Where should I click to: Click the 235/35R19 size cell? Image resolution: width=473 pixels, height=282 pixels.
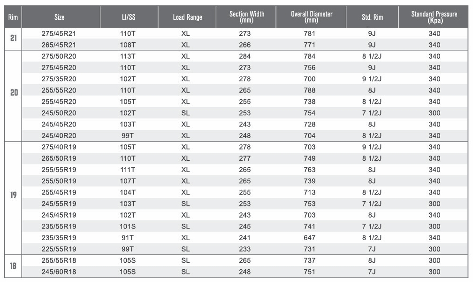pyautogui.click(x=59, y=238)
